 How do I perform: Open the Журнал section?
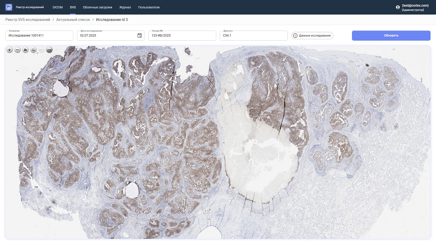pos(125,7)
